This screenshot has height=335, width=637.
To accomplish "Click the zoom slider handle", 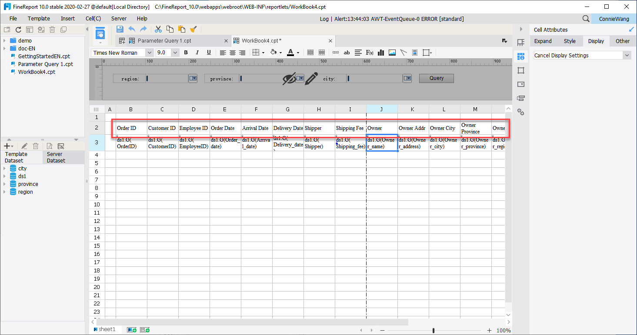I will coord(434,331).
